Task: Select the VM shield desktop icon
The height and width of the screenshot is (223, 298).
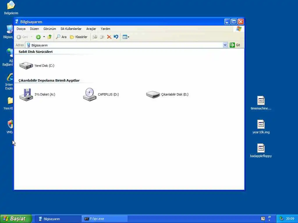Action: [10, 124]
